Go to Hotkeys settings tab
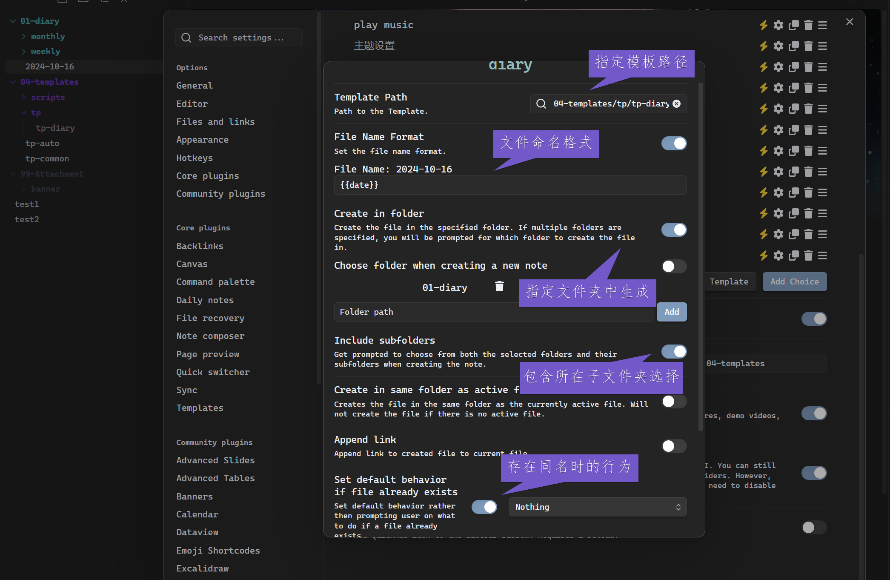The width and height of the screenshot is (890, 580). coord(195,158)
